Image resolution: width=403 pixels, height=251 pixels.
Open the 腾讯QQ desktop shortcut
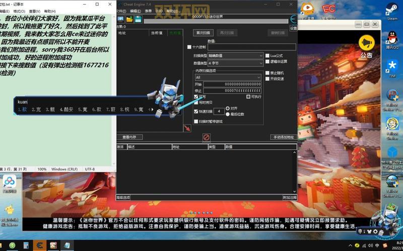(392, 40)
